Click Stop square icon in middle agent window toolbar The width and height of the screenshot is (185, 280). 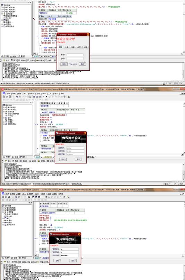point(47,96)
